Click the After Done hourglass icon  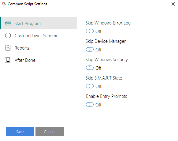click(8, 60)
